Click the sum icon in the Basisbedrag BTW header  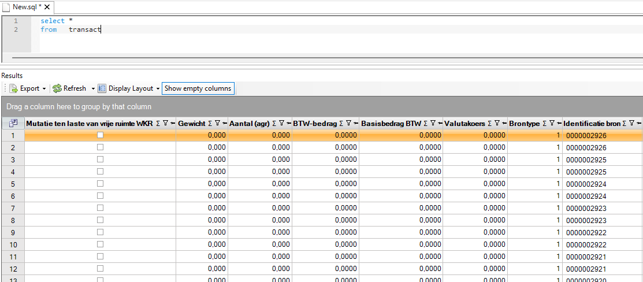426,123
